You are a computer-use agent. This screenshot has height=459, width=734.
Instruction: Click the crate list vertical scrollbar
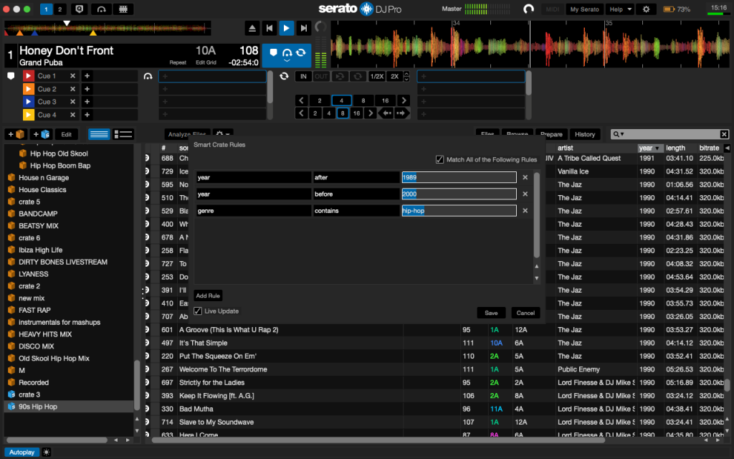tap(137, 385)
